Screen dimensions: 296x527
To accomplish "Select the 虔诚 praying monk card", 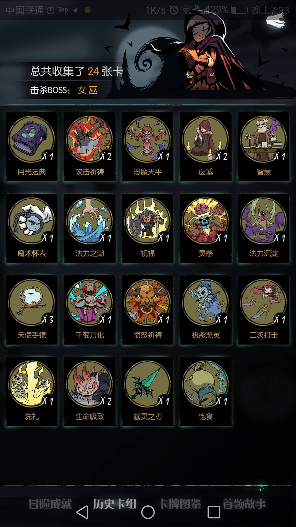I will pyautogui.click(x=206, y=147).
